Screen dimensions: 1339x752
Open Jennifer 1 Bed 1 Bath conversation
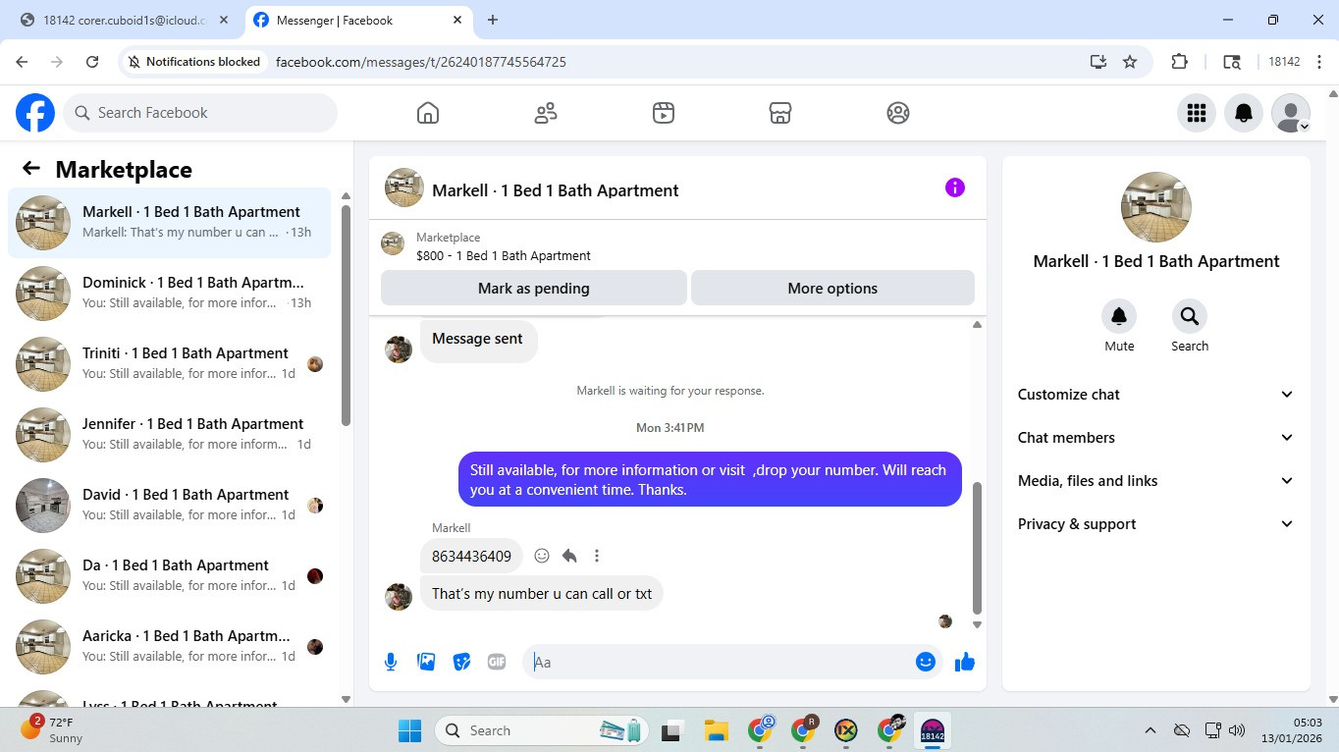click(x=169, y=434)
